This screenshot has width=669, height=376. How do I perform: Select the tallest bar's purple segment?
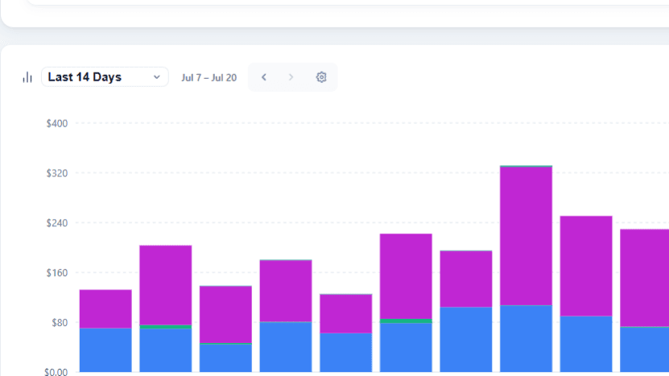coord(526,236)
